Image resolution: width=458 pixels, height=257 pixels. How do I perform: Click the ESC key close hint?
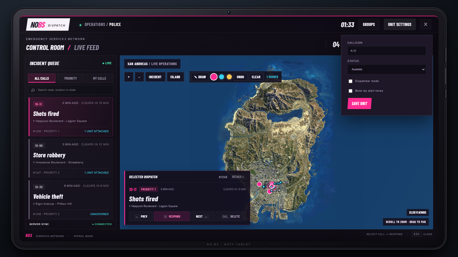click(x=416, y=234)
